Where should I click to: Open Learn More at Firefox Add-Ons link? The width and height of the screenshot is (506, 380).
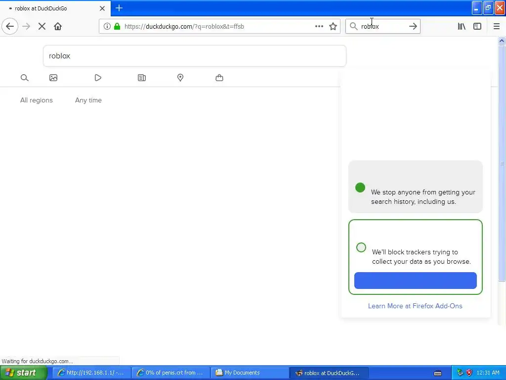pos(415,306)
